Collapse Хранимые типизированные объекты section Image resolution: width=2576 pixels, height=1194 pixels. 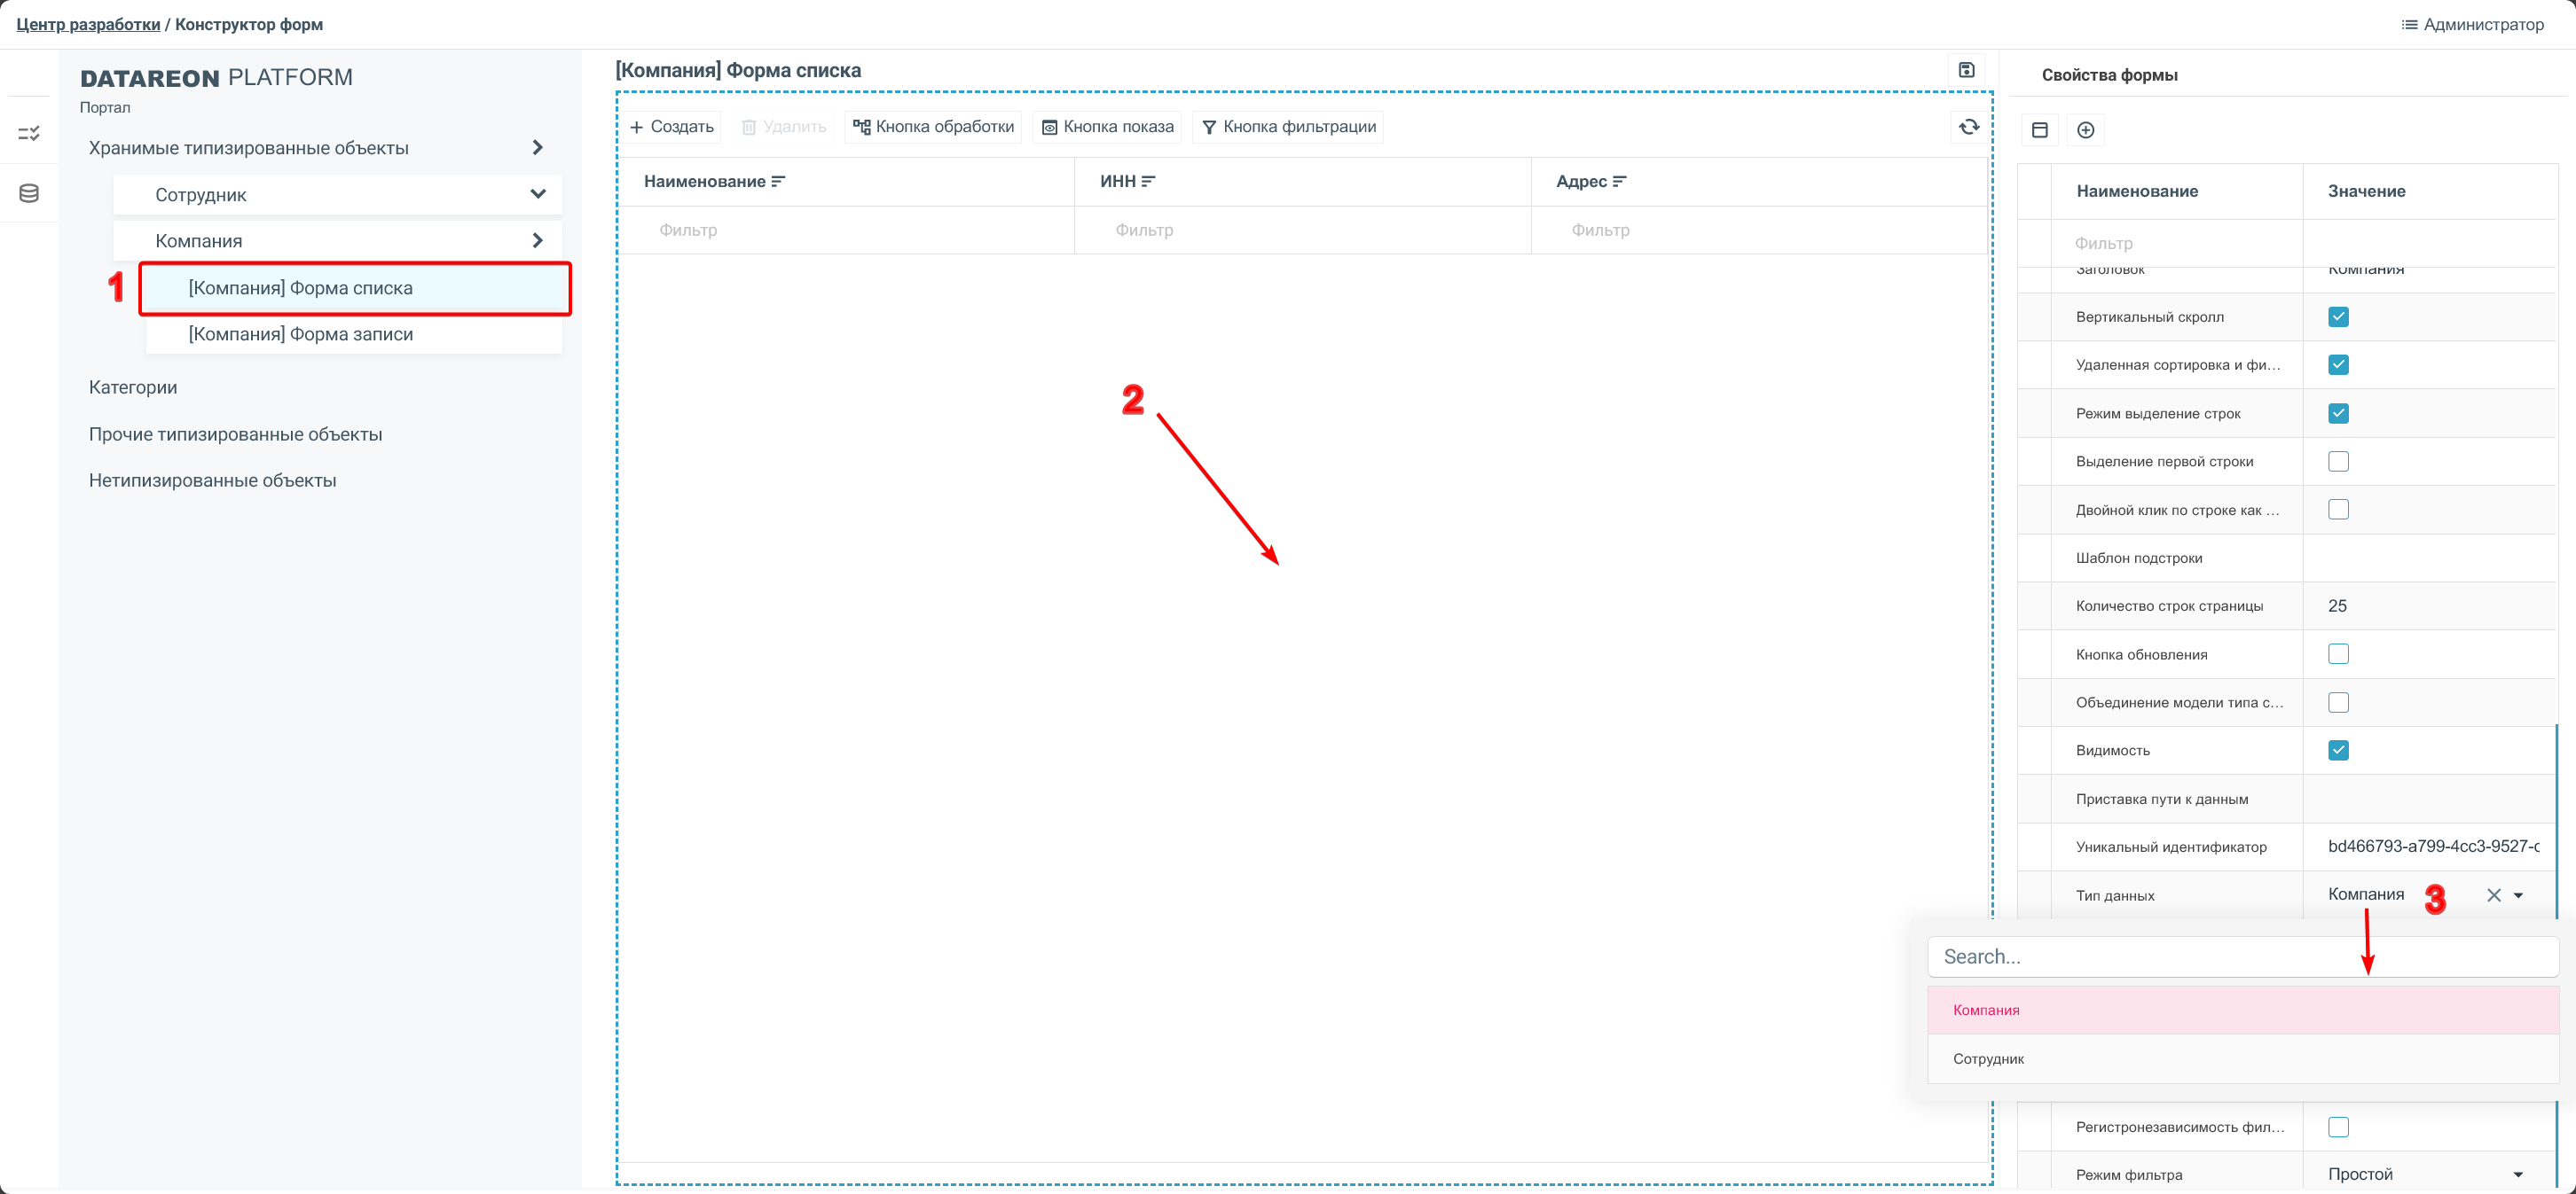(537, 148)
